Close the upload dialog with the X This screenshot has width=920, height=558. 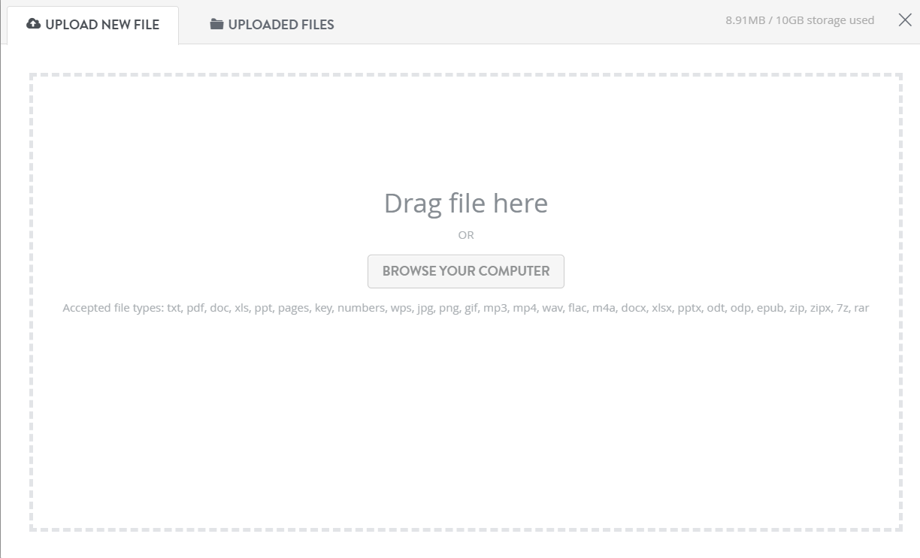click(905, 20)
